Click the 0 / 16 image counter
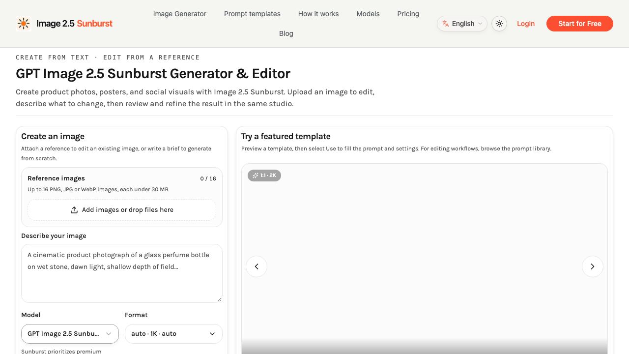The width and height of the screenshot is (629, 354). pyautogui.click(x=208, y=178)
